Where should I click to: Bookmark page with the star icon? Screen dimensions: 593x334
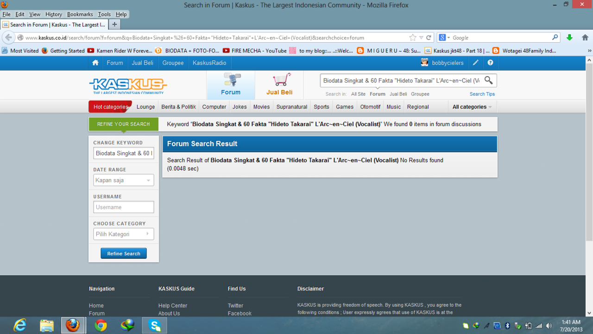point(412,38)
